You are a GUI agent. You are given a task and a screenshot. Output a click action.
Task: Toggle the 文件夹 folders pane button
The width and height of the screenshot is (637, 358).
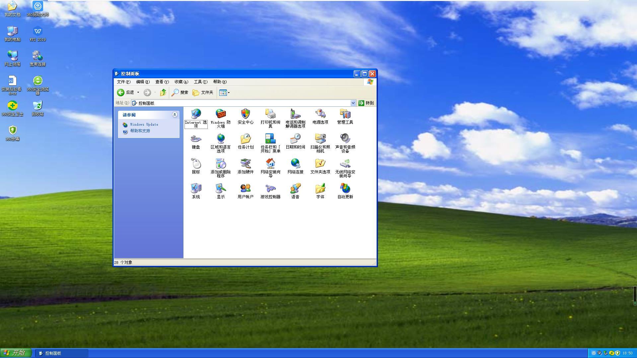pos(203,92)
